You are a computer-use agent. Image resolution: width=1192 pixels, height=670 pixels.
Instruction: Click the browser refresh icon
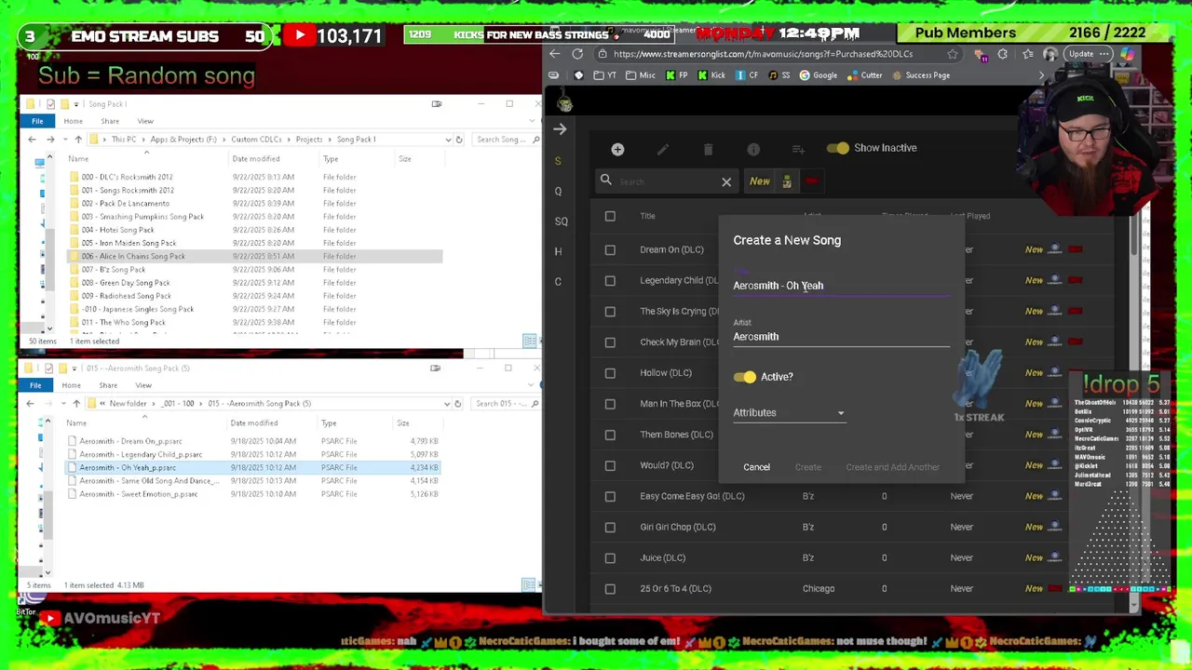pyautogui.click(x=577, y=54)
